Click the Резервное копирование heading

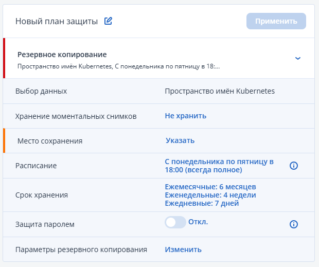coord(62,55)
